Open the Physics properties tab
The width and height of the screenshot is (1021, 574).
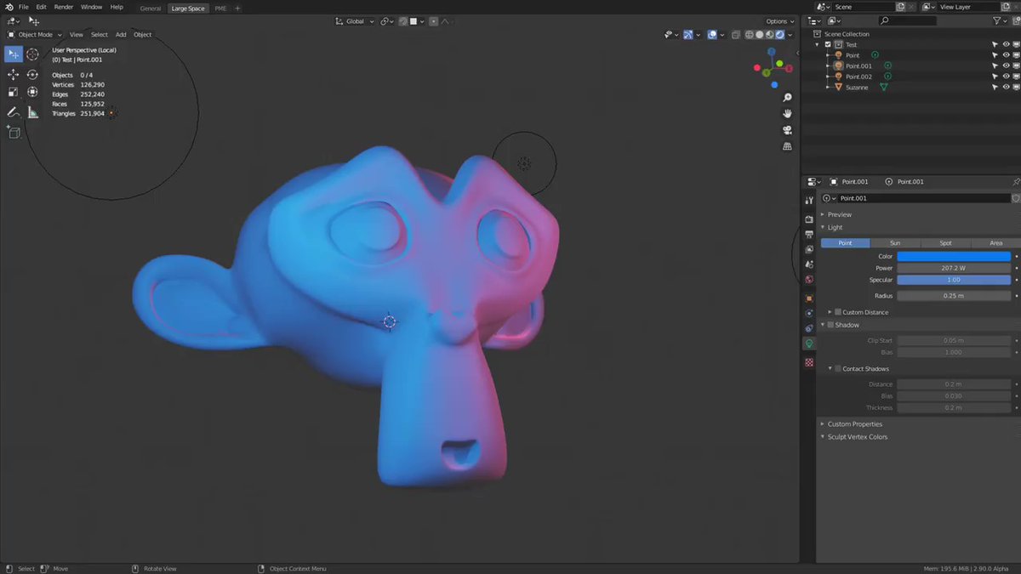[x=809, y=314]
